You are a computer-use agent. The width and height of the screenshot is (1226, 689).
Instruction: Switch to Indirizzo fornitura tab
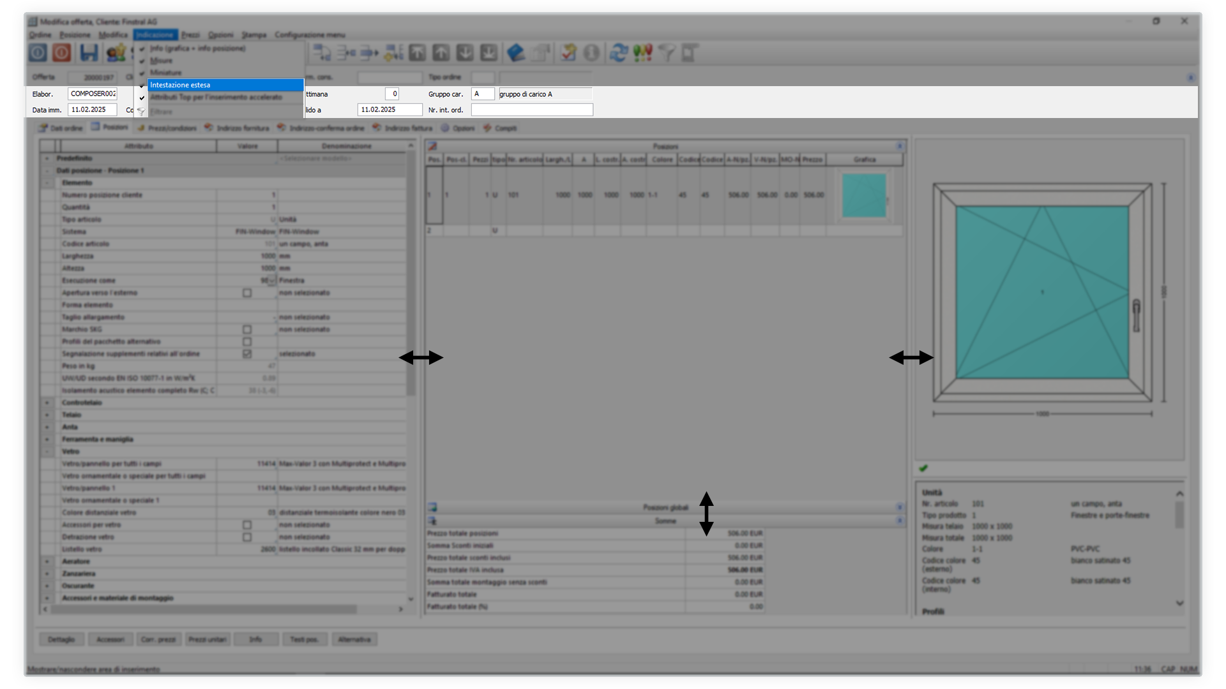point(237,128)
